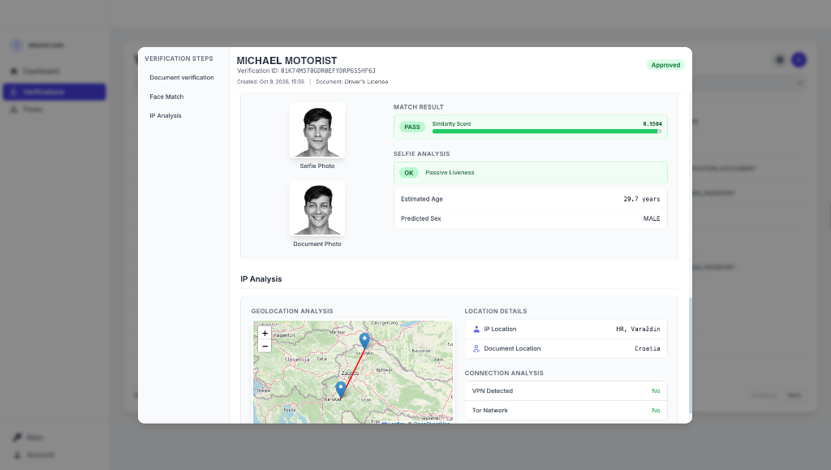Click the IP Location person icon
Image resolution: width=831 pixels, height=470 pixels.
(476, 329)
